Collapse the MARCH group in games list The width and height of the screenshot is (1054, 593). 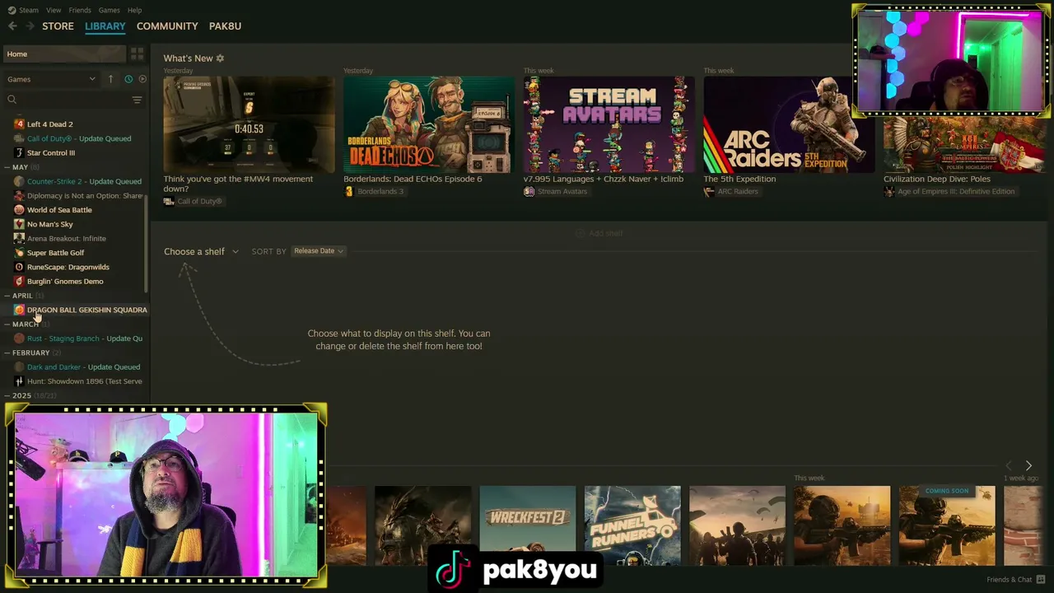tap(7, 325)
